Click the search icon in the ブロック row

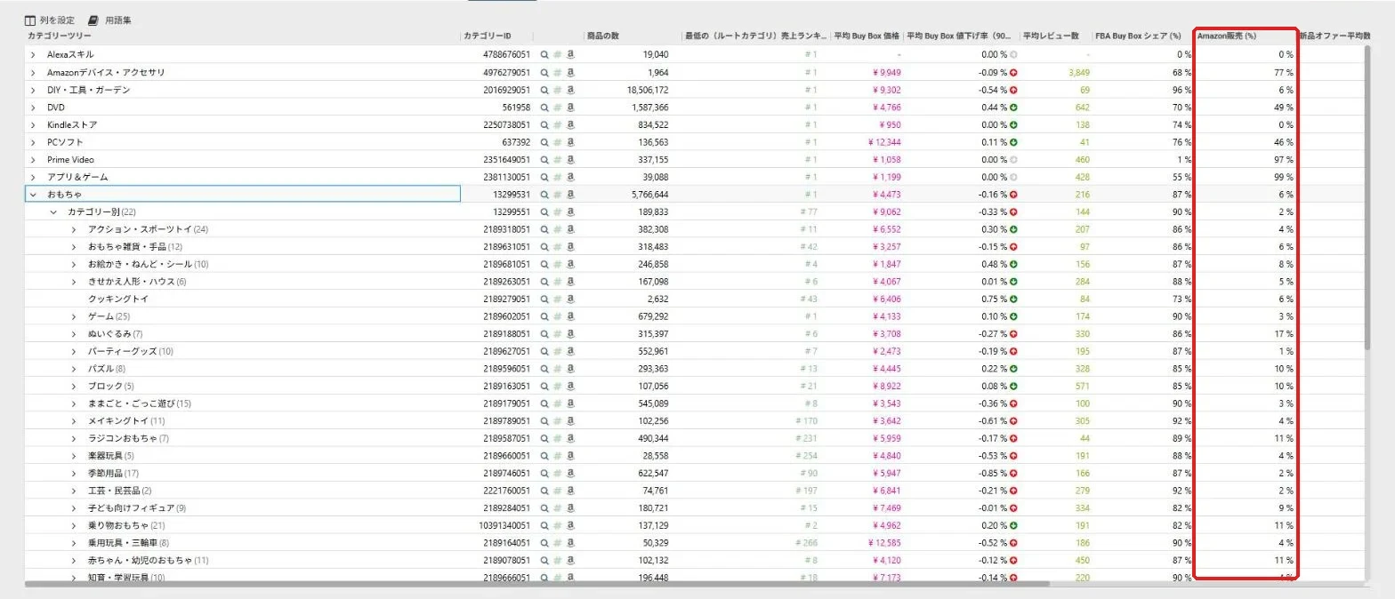[544, 386]
